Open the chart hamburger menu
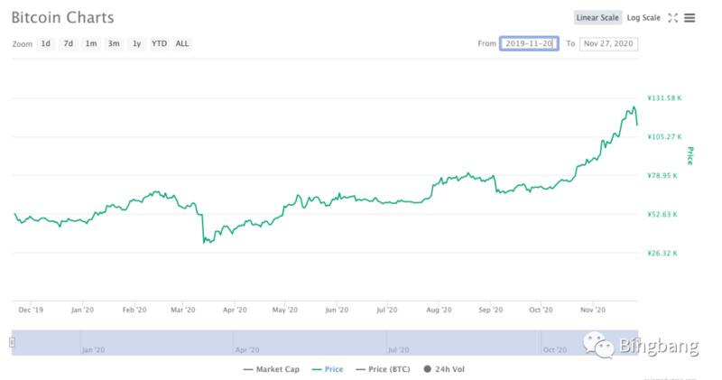The image size is (722, 380). tap(690, 17)
